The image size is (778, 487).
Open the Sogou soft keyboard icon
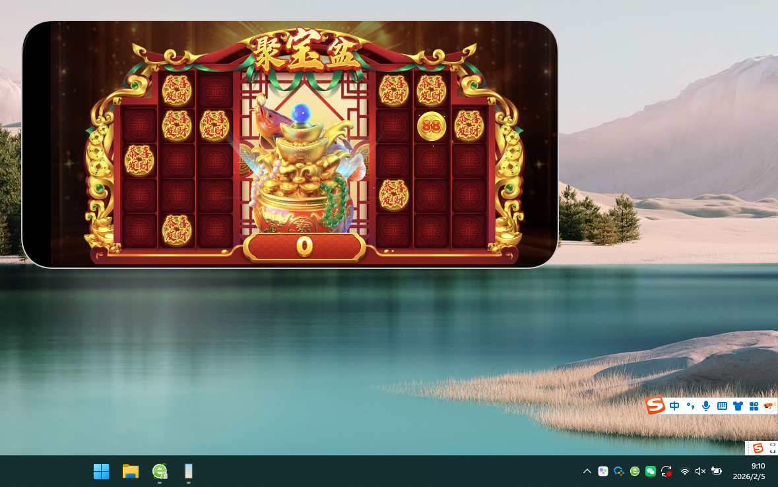[x=722, y=406]
